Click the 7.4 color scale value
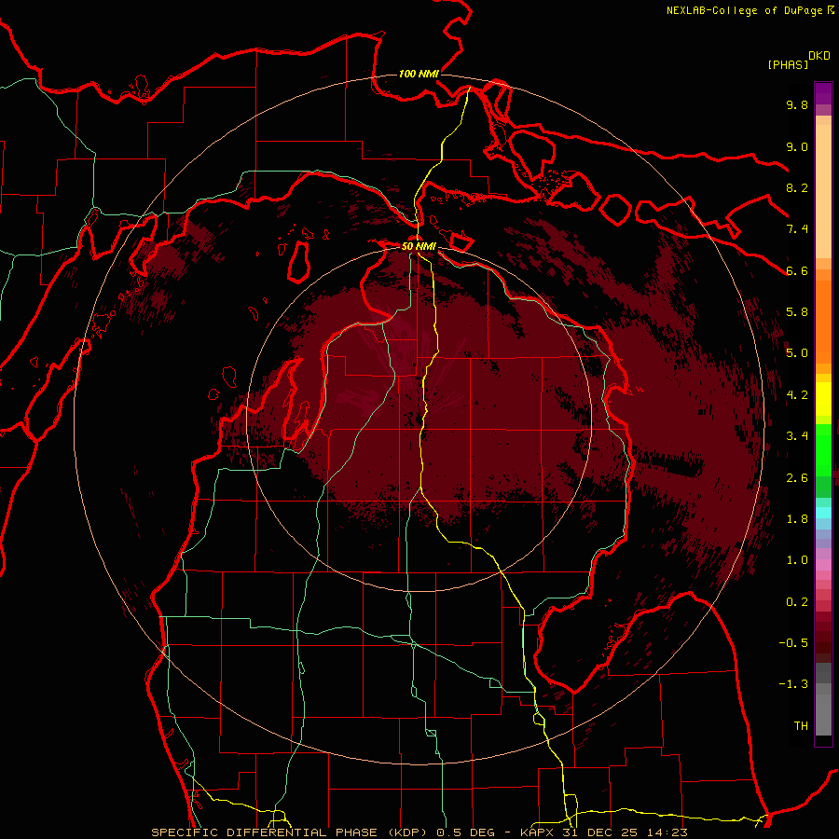Image resolution: width=839 pixels, height=839 pixels. click(797, 229)
